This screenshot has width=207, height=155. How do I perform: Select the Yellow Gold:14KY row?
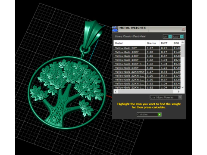147,56
